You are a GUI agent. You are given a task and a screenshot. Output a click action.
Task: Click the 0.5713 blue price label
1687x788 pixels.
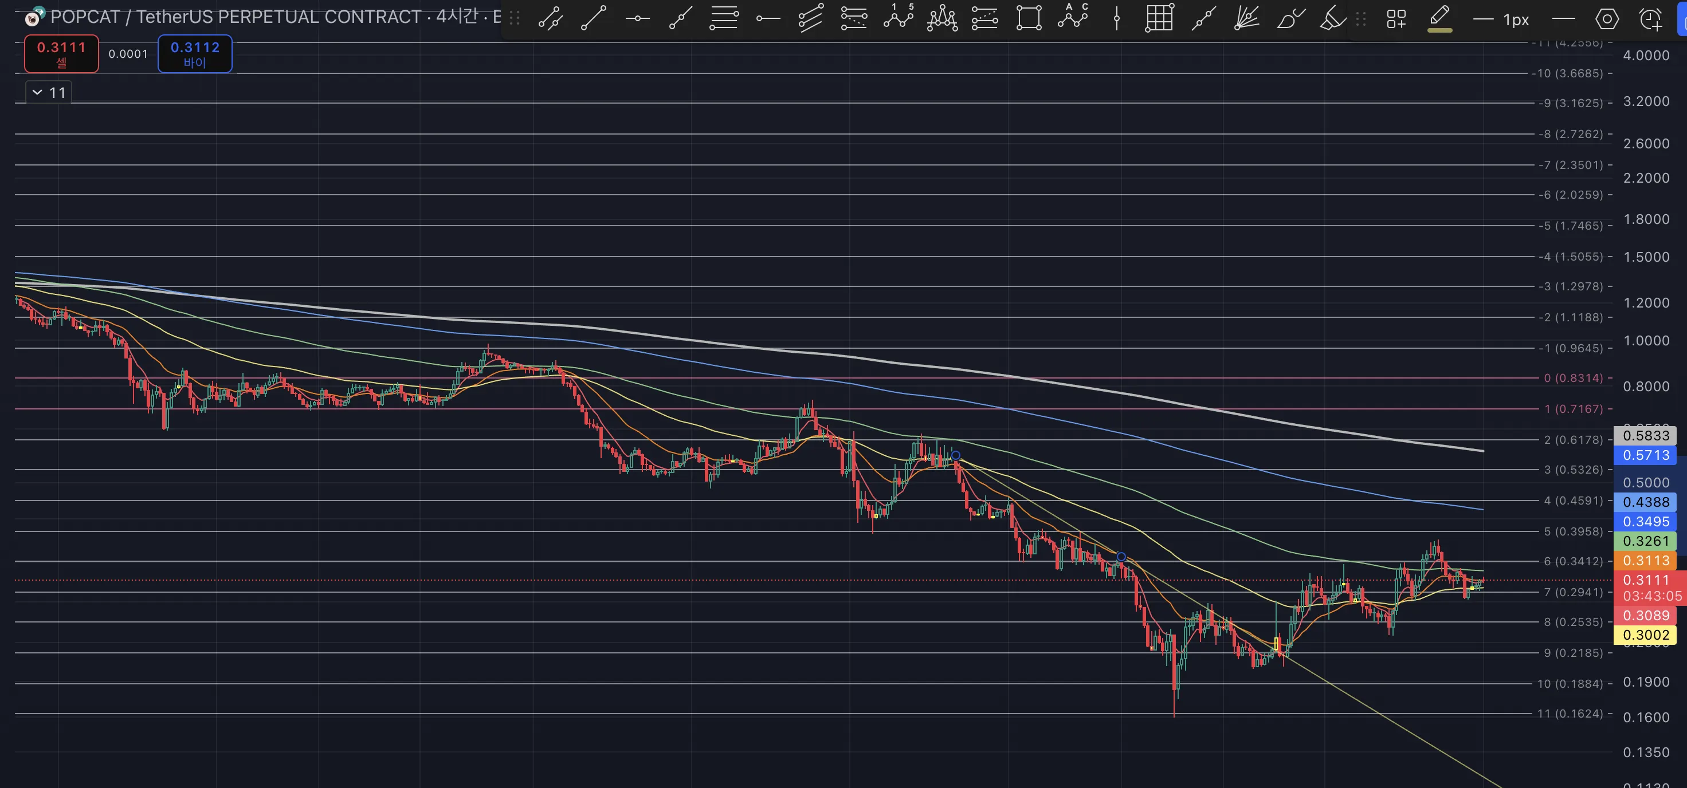[1646, 455]
